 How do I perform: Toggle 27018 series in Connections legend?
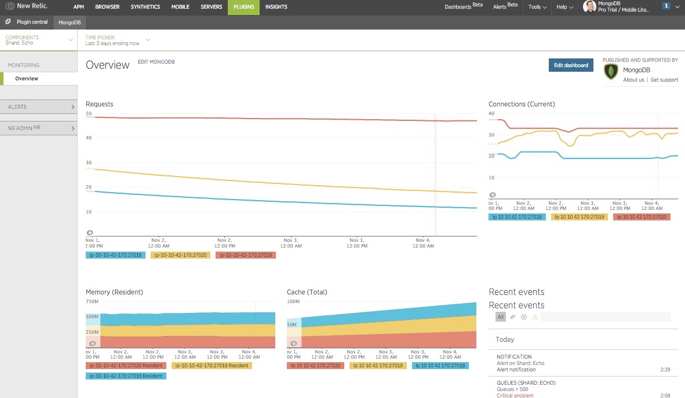(x=517, y=217)
